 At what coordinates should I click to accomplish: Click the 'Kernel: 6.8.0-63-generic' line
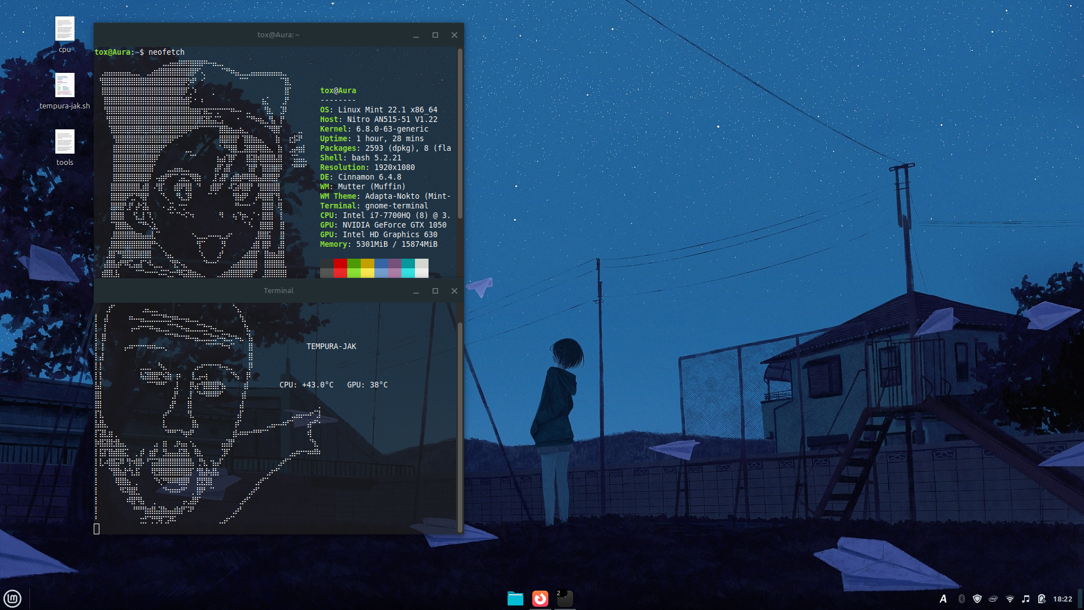tap(374, 129)
